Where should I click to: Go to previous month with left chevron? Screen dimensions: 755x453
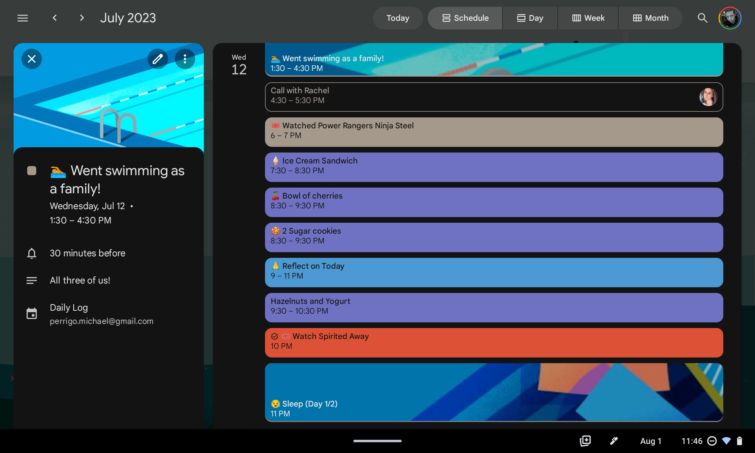point(55,18)
